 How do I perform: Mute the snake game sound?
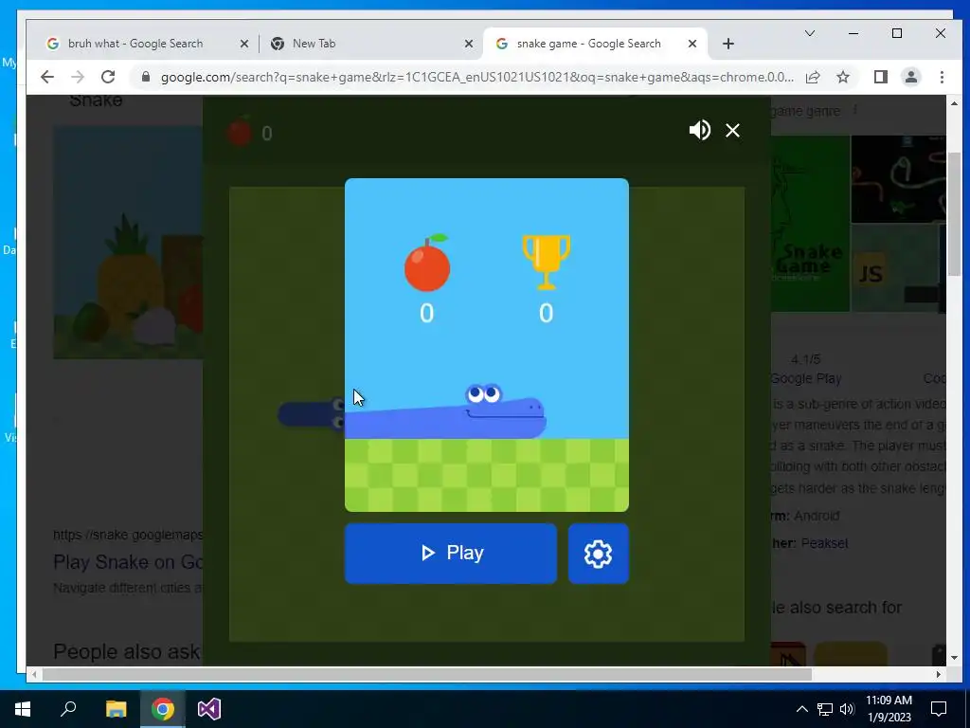coord(700,130)
